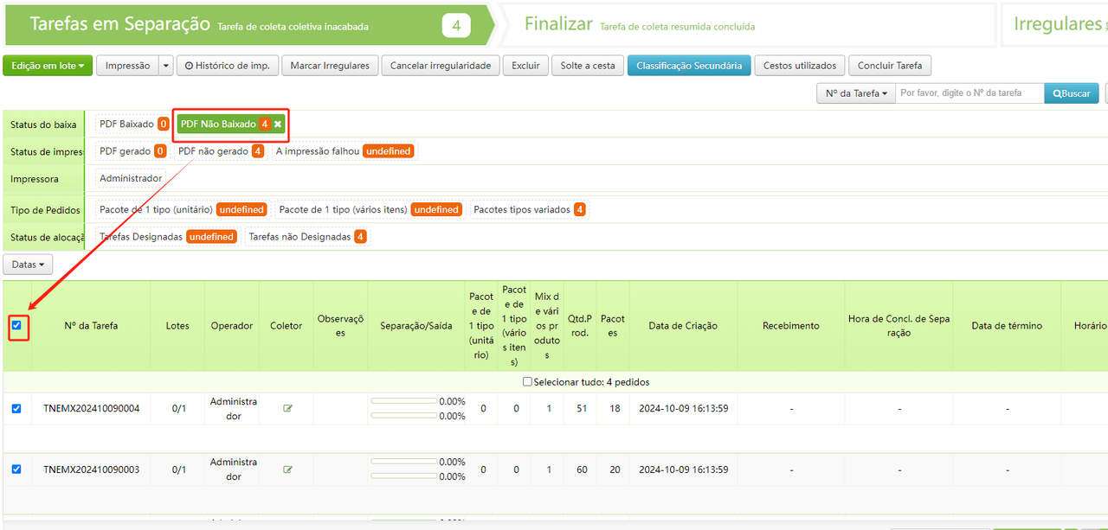This screenshot has height=530, width=1108.
Task: Open the Datas dropdown
Action: pos(29,265)
